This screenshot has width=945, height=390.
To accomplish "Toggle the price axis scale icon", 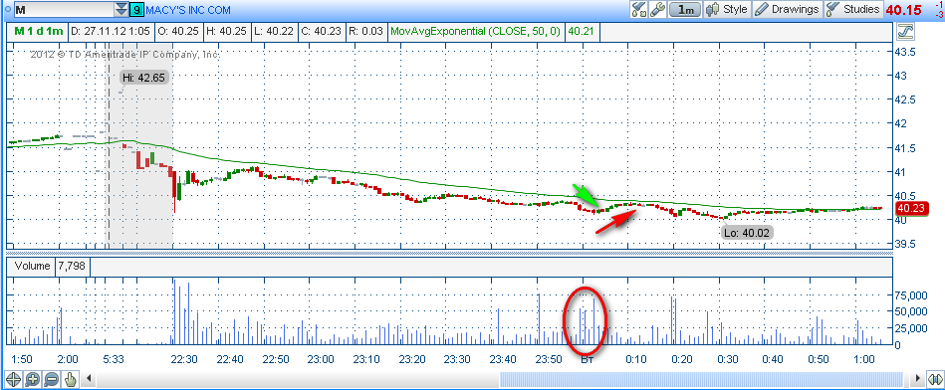I will click(905, 31).
